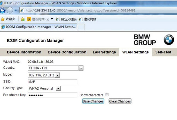Viewport: 177px width, 120px height.
Task: Switch to the Device Configuration tab
Action: point(67,52)
